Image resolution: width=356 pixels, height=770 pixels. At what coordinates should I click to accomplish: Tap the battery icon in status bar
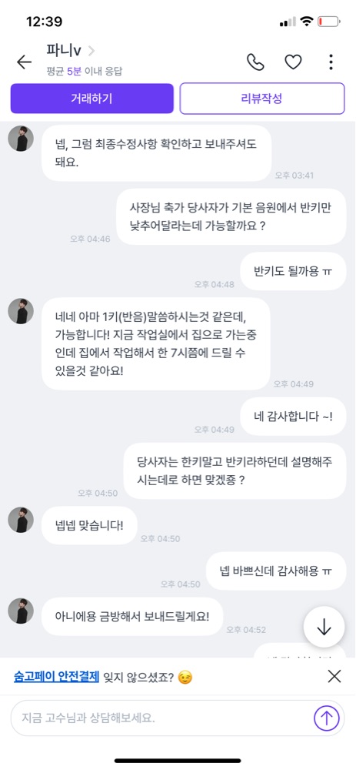[x=328, y=22]
